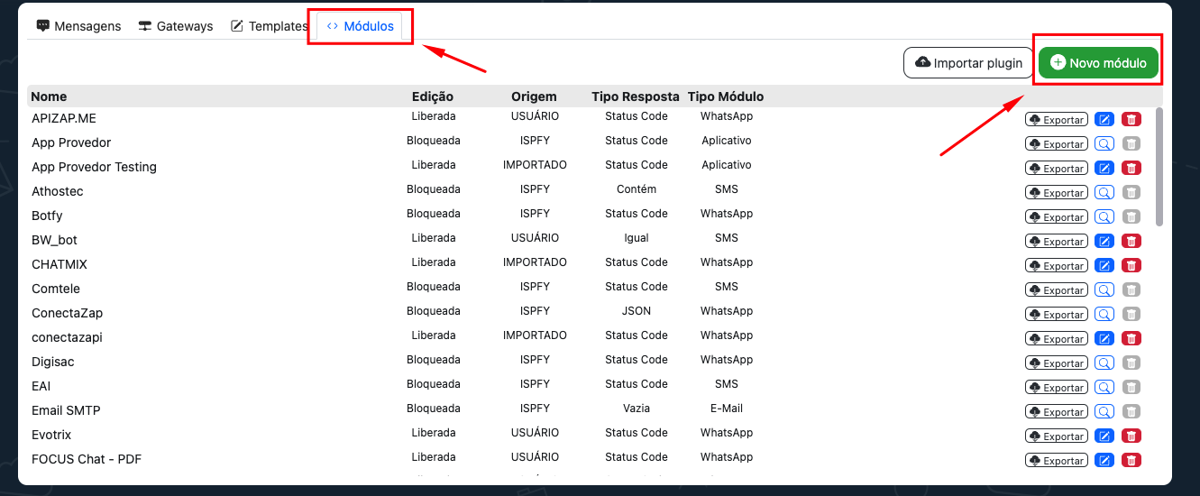Click the green Novo módulo button

click(1098, 63)
